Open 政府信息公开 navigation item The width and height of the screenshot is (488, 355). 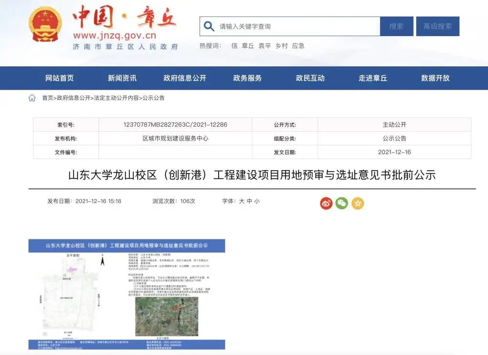[185, 78]
